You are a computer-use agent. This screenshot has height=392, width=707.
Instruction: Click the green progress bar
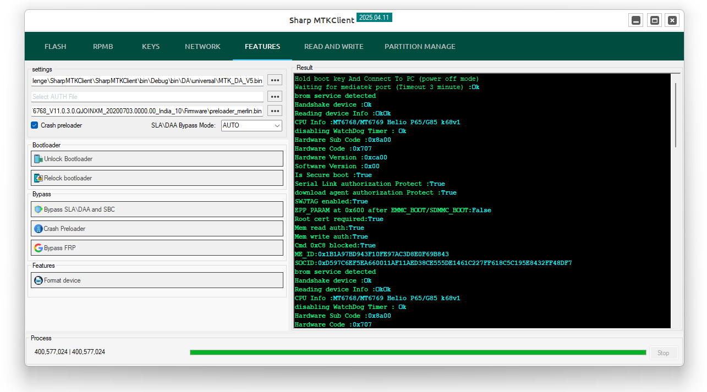click(418, 352)
